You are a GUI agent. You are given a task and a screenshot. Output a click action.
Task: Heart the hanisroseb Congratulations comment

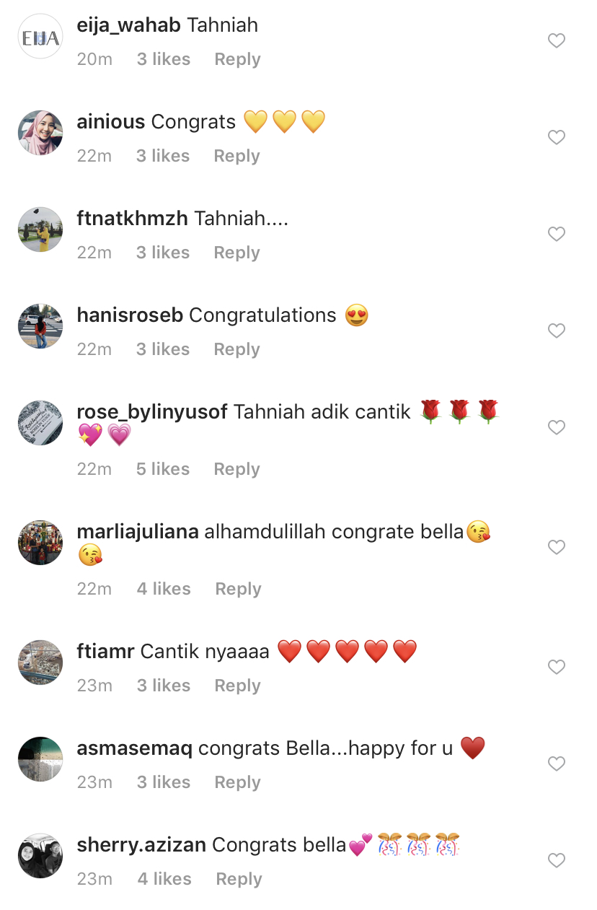point(557,331)
